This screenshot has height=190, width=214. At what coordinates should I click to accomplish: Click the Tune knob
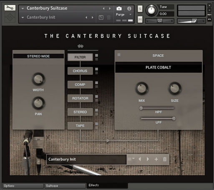coord(151,10)
